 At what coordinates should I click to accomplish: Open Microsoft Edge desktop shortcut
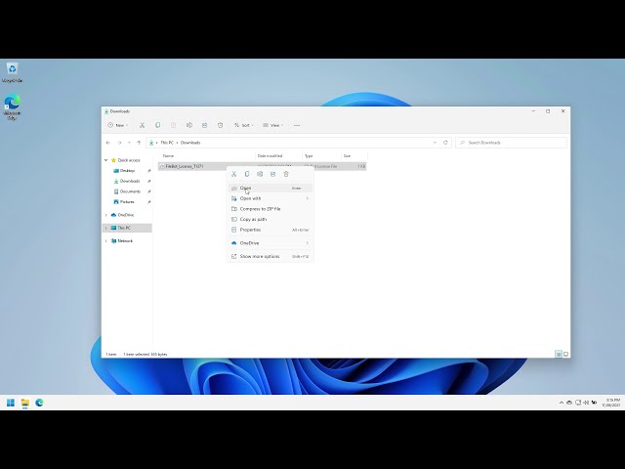pyautogui.click(x=13, y=107)
